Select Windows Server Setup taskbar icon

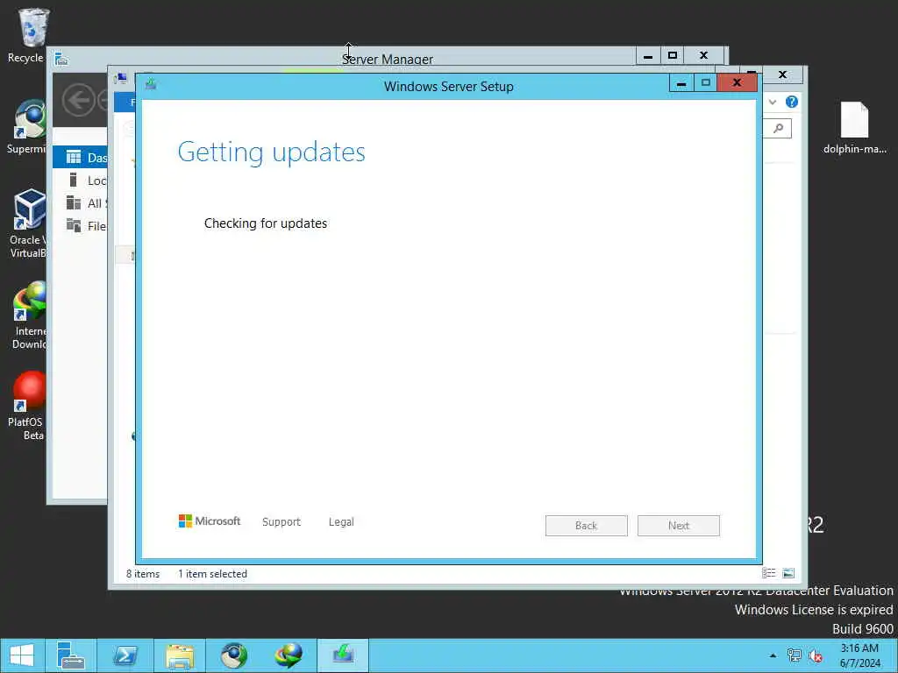pos(343,655)
